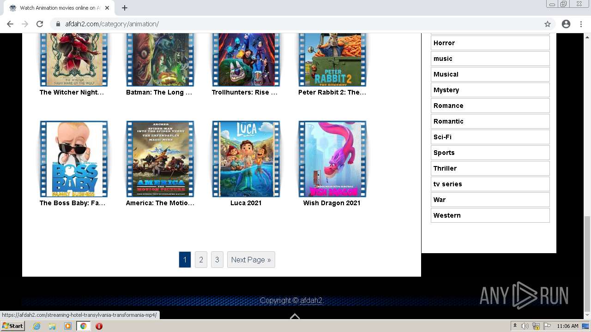
Task: Bookmark this page with the star icon
Action: 548,24
